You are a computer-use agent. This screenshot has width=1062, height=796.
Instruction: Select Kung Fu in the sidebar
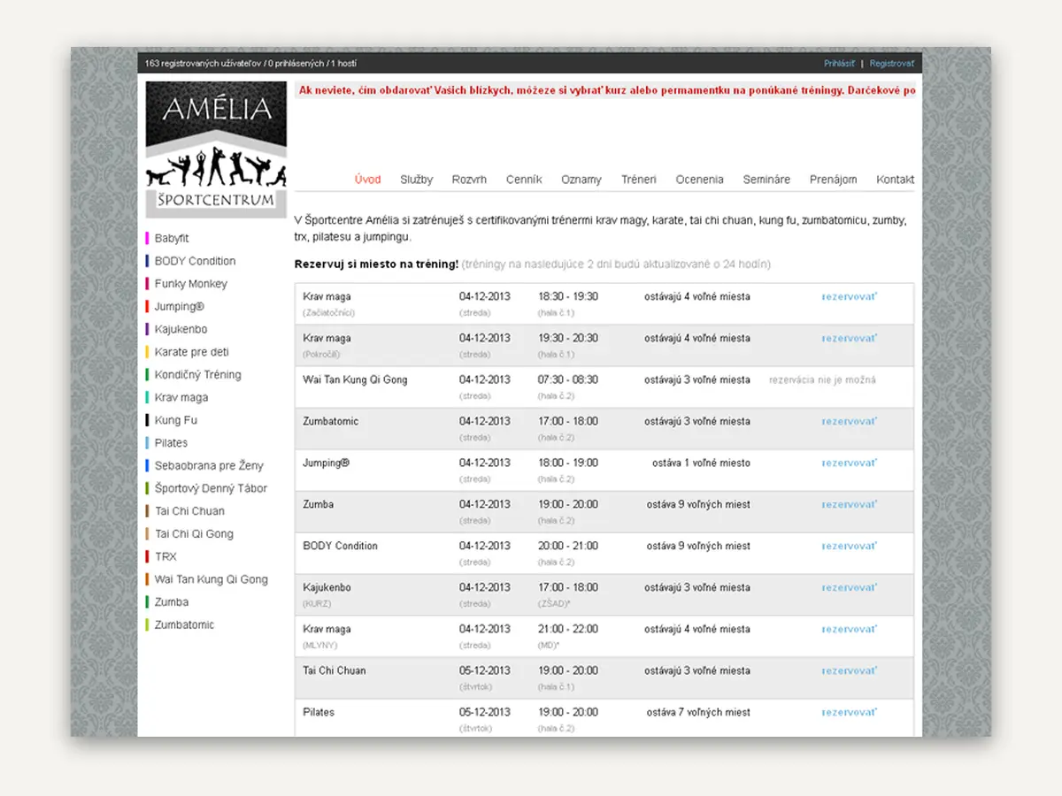[x=175, y=421]
